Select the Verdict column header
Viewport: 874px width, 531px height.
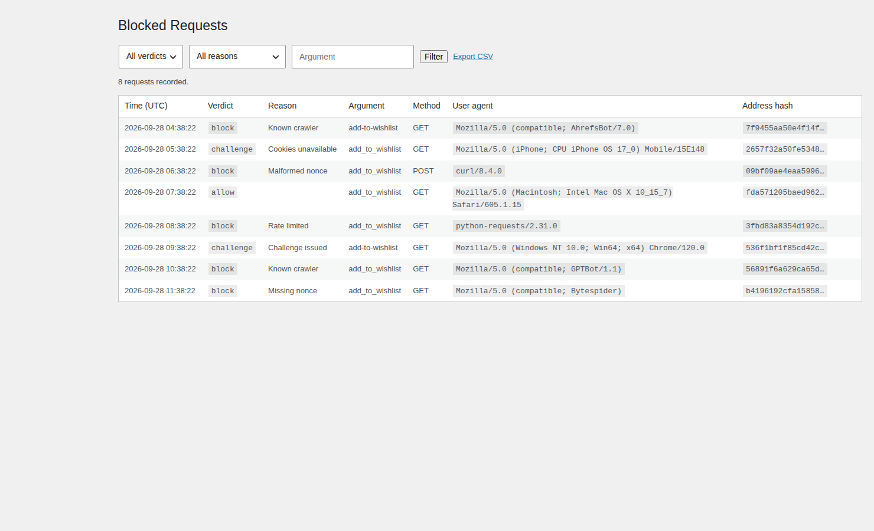coord(220,106)
